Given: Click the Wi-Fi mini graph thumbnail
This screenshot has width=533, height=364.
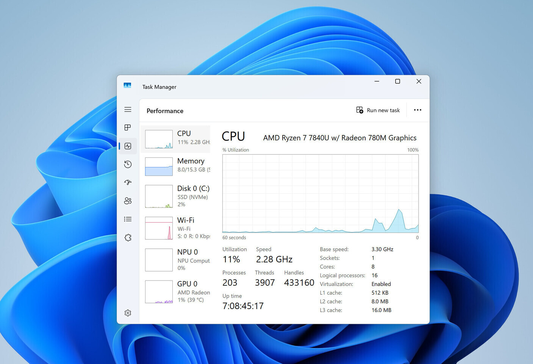Looking at the screenshot, I should 159,228.
